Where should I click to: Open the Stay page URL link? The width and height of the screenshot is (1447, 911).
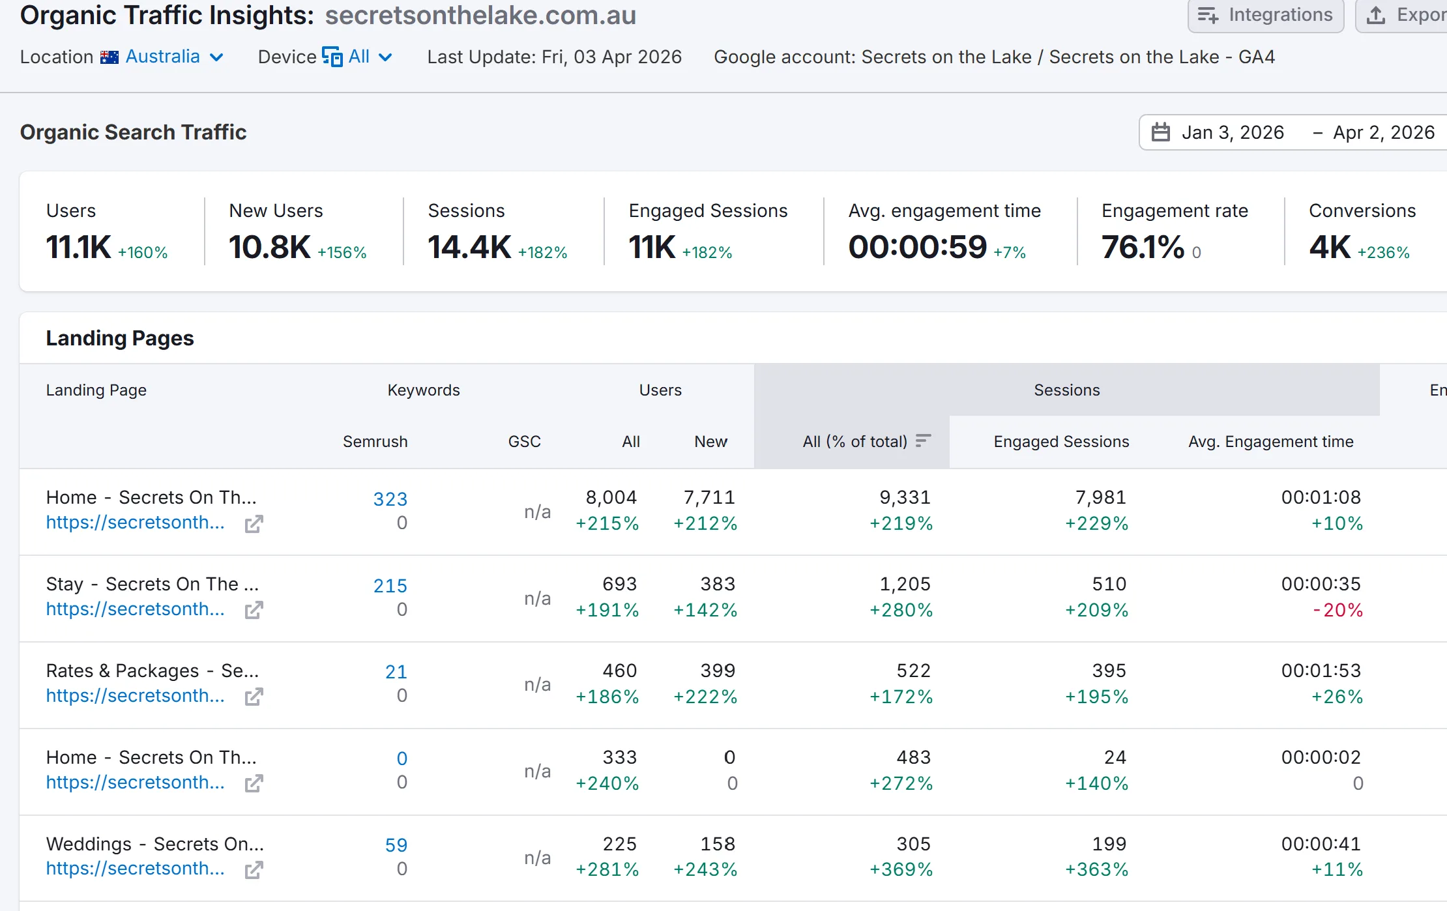[x=135, y=609]
